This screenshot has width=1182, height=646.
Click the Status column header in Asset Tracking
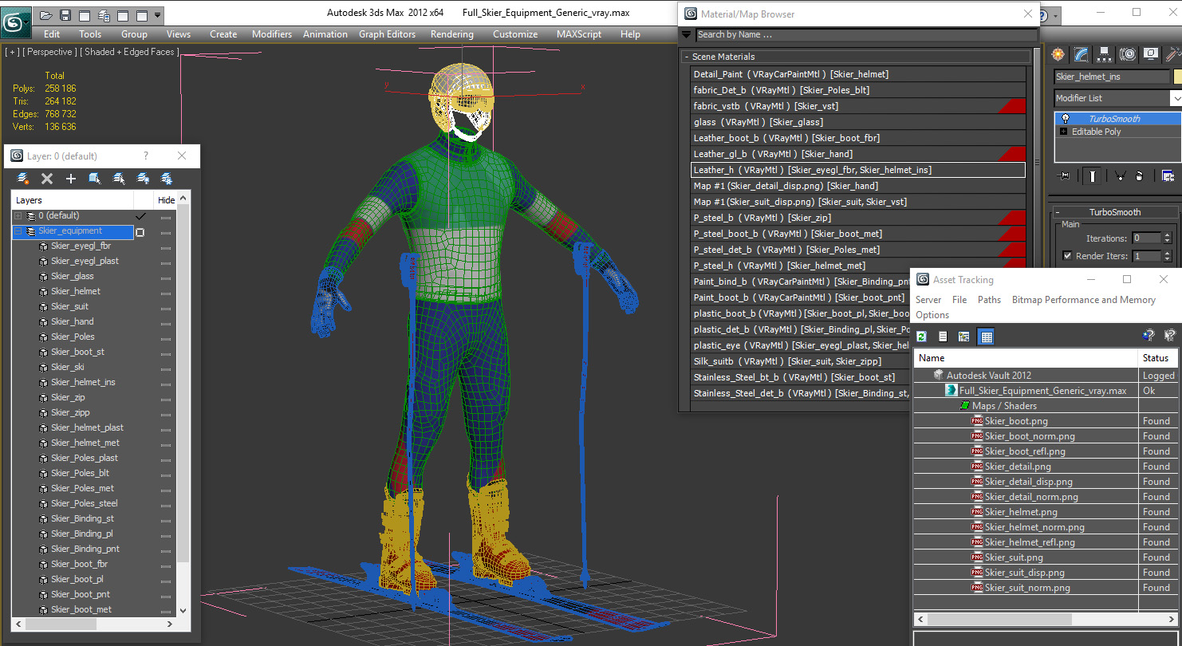point(1156,358)
